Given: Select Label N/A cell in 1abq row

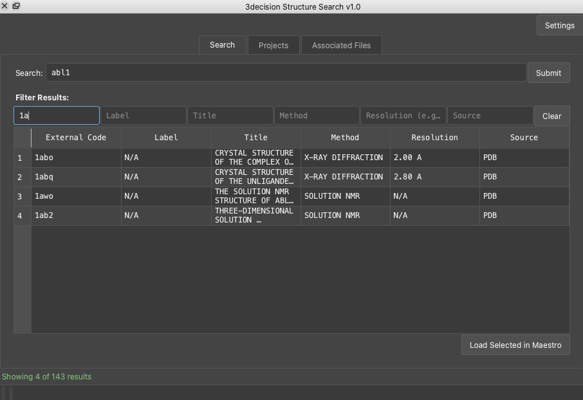Looking at the screenshot, I should 166,177.
